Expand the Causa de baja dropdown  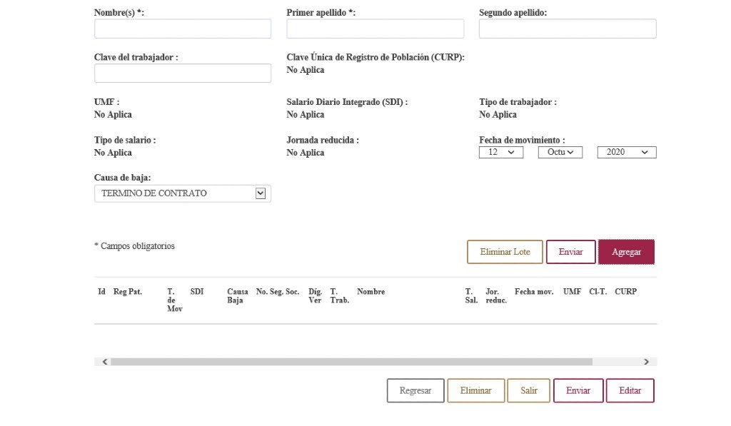tap(182, 193)
